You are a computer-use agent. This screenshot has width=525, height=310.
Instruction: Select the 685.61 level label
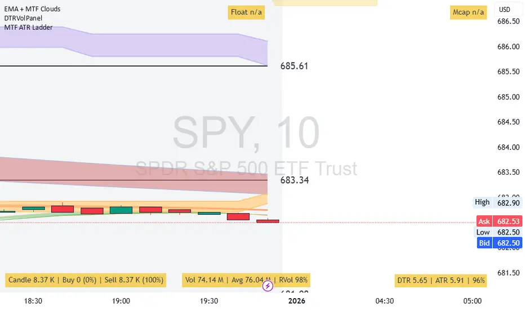(294, 66)
